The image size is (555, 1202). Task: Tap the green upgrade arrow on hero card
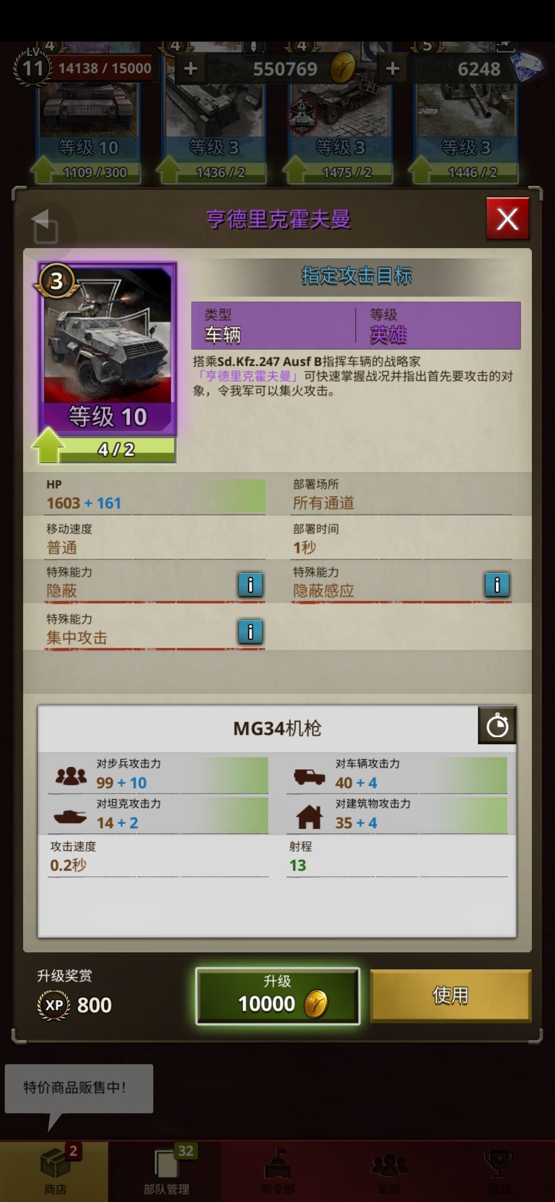click(x=48, y=446)
